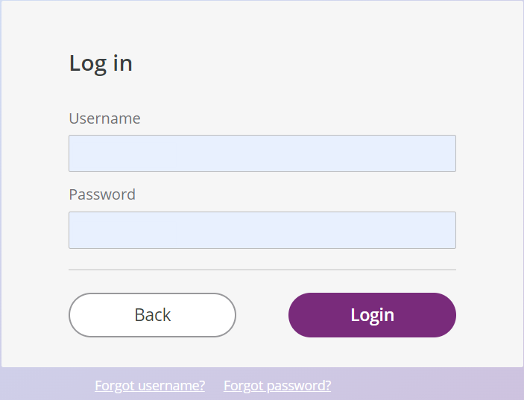Click the Username input field
The width and height of the screenshot is (524, 400).
[262, 153]
